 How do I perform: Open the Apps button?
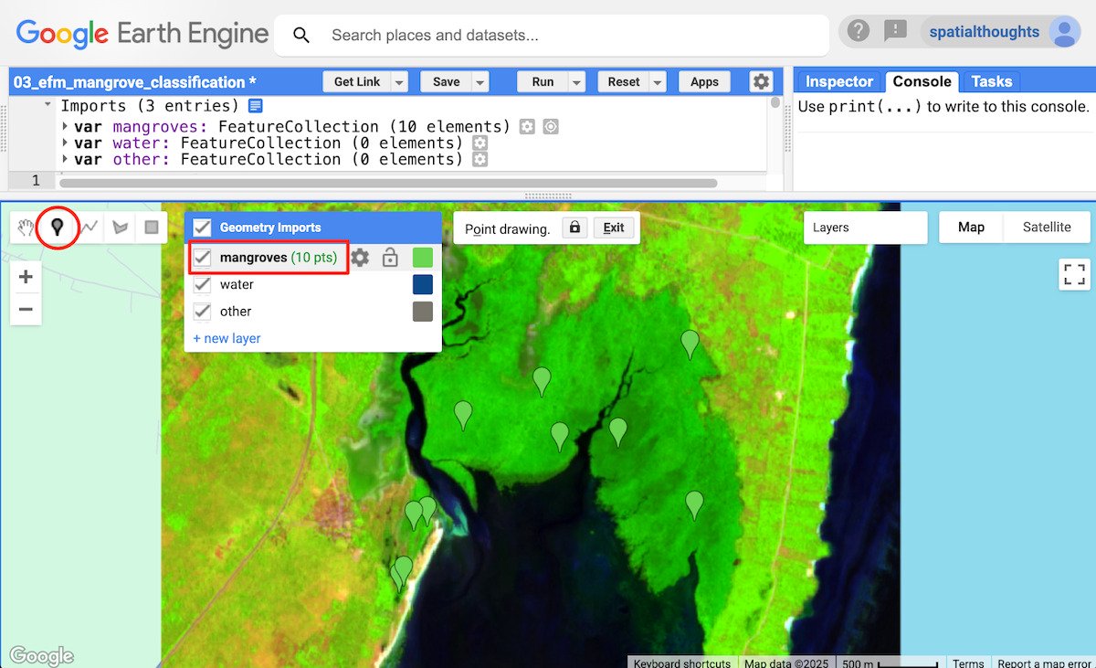[704, 82]
